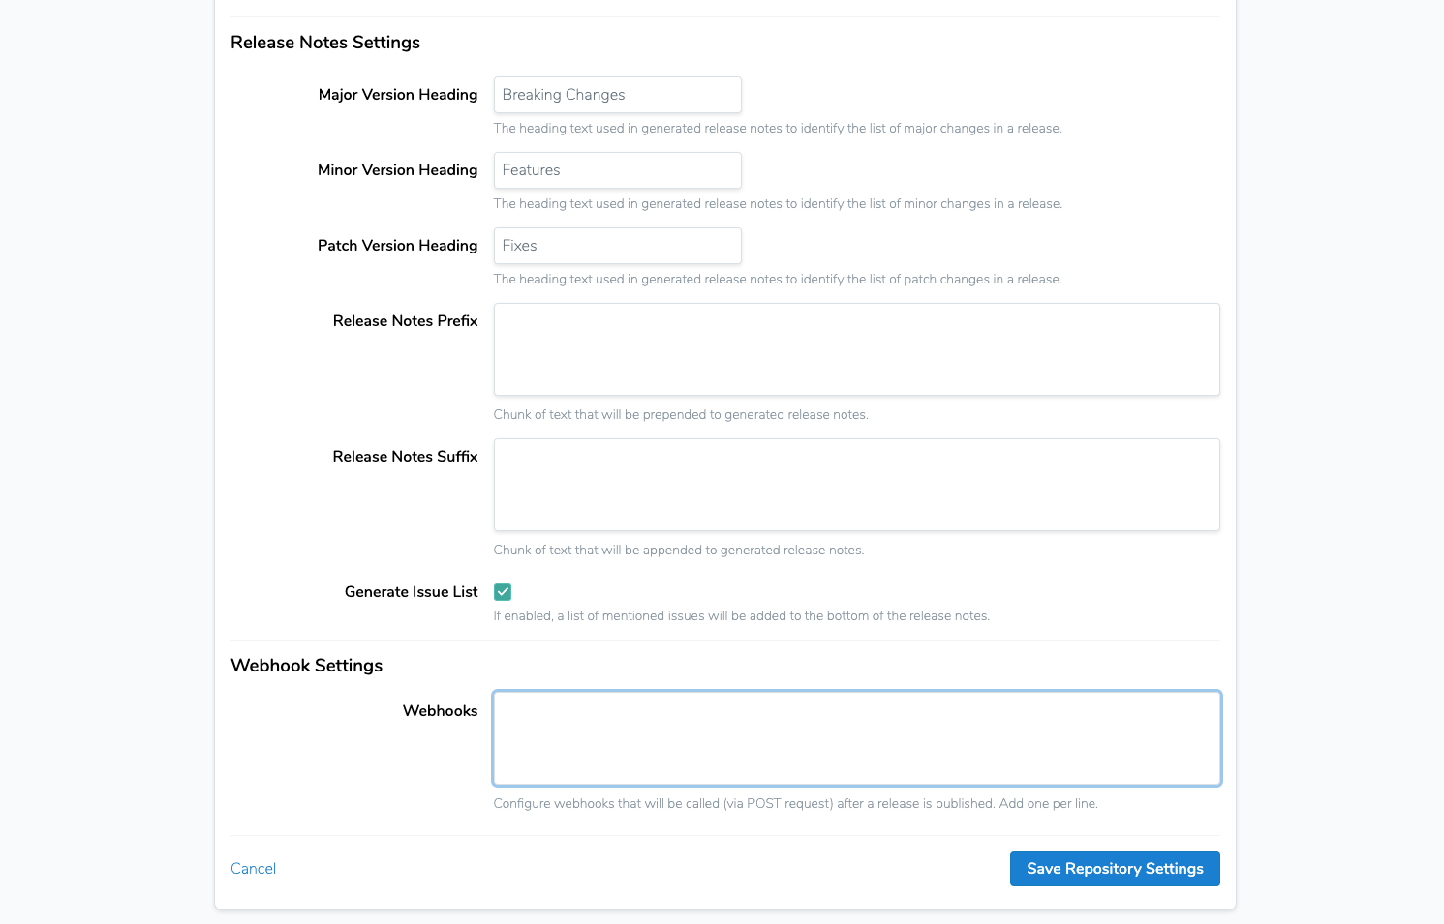
Task: Focus the Release Notes Suffix text area
Action: (856, 485)
